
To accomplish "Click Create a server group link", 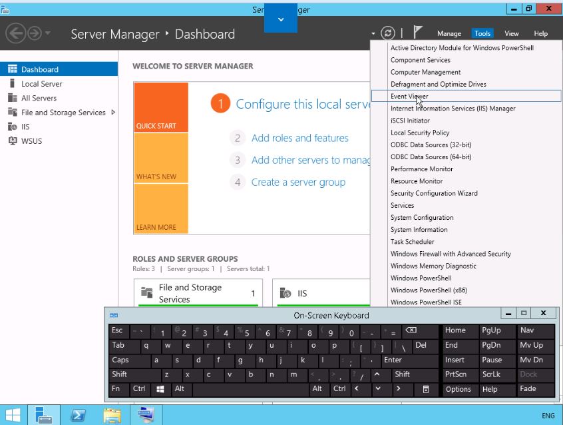I will point(298,182).
